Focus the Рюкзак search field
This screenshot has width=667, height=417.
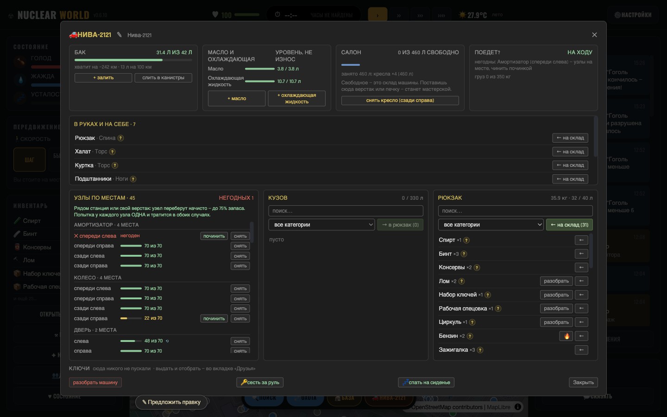coord(516,211)
